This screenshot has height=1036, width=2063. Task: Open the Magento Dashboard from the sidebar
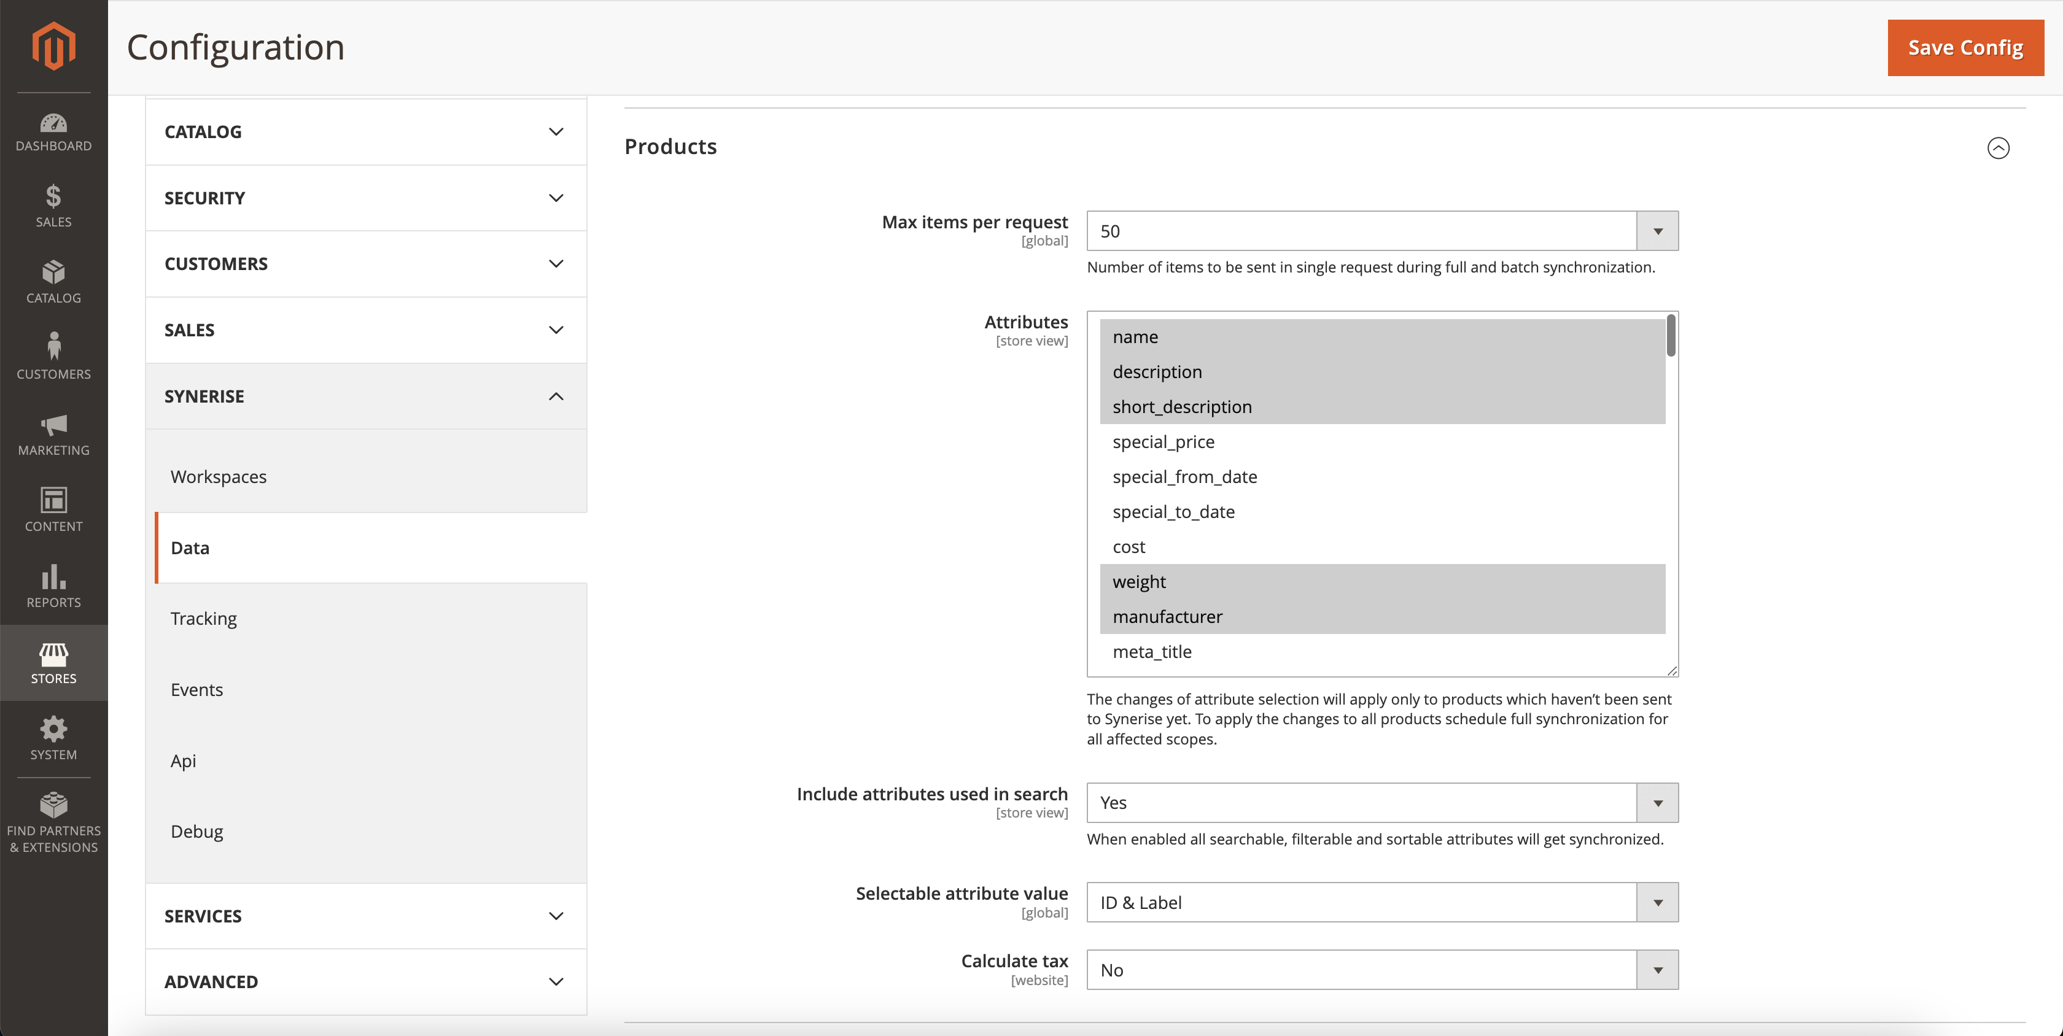tap(53, 132)
